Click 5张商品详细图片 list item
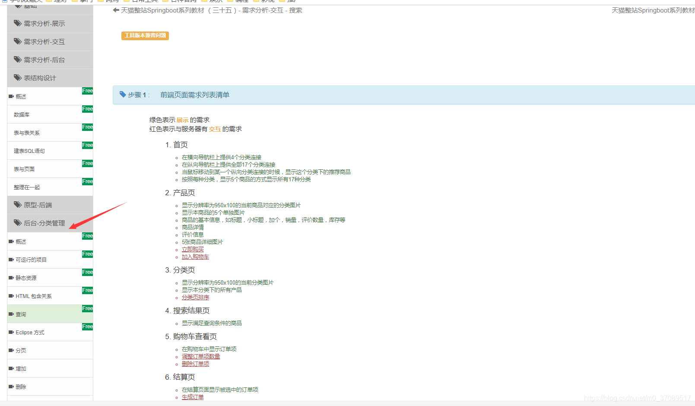Image resolution: width=695 pixels, height=406 pixels. (202, 242)
